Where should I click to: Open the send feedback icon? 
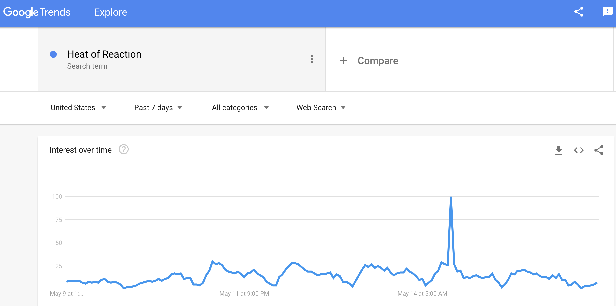pos(607,12)
